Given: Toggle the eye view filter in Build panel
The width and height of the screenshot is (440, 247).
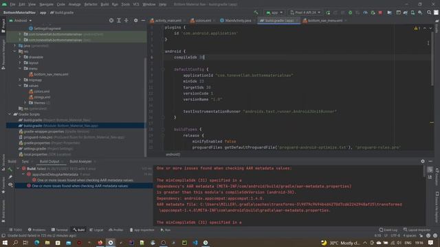Looking at the screenshot, I should 10,185.
